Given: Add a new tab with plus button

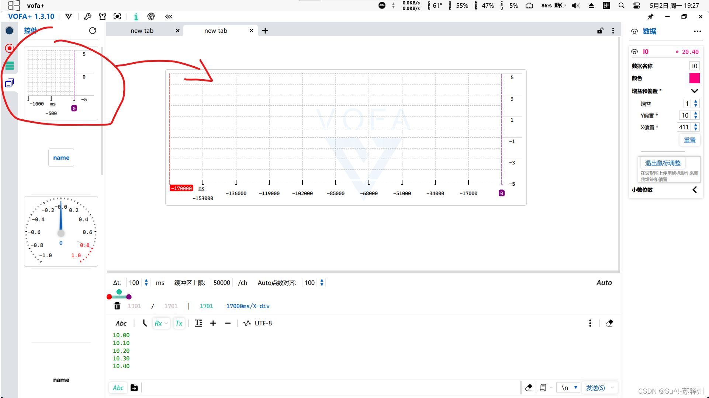Looking at the screenshot, I should pos(265,31).
